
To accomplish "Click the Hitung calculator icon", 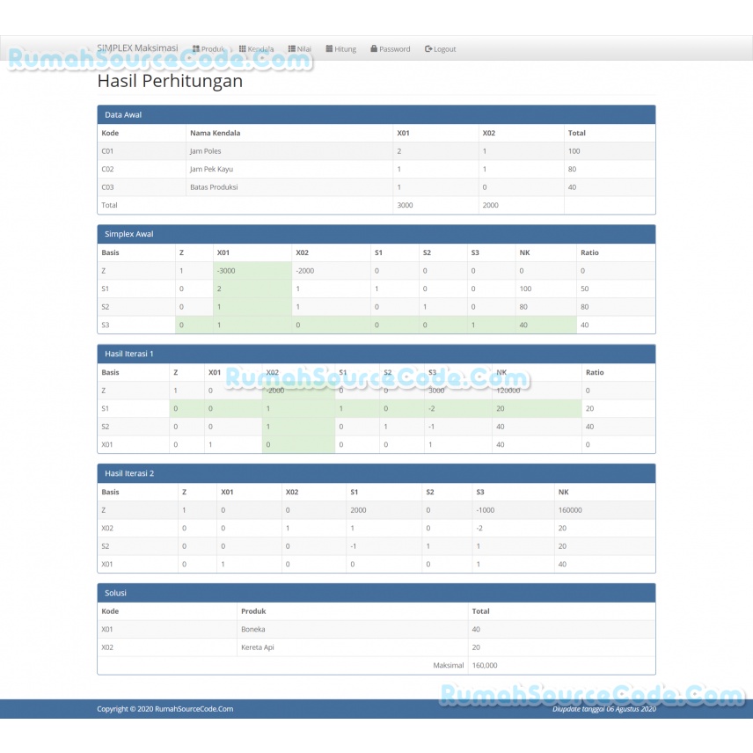I will pyautogui.click(x=329, y=48).
